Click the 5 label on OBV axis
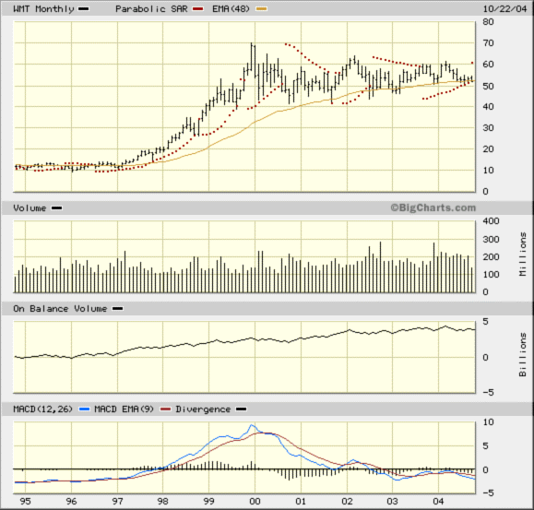 click(x=485, y=322)
